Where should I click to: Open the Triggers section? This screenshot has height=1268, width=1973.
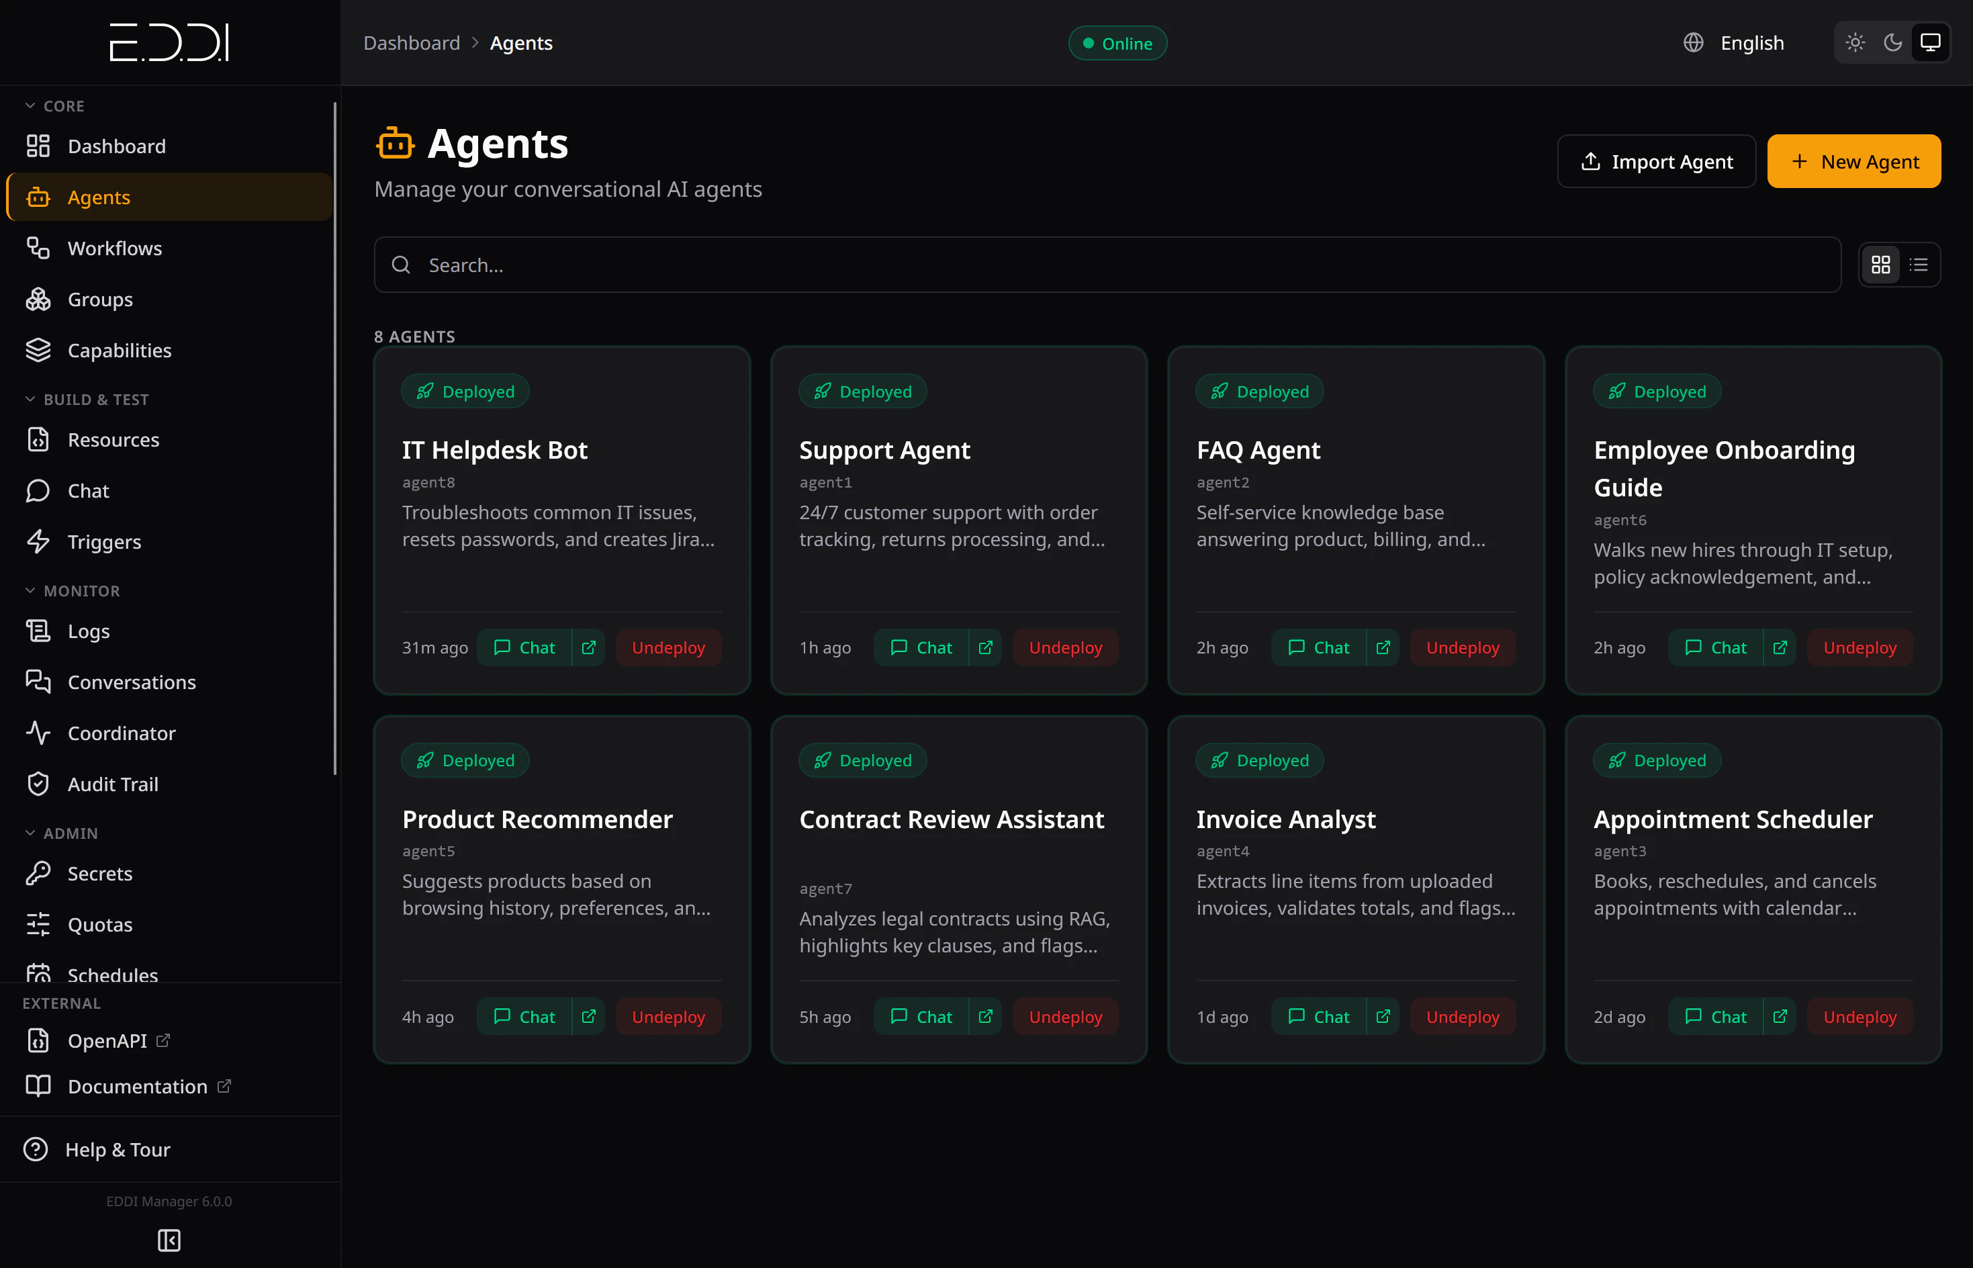(103, 542)
